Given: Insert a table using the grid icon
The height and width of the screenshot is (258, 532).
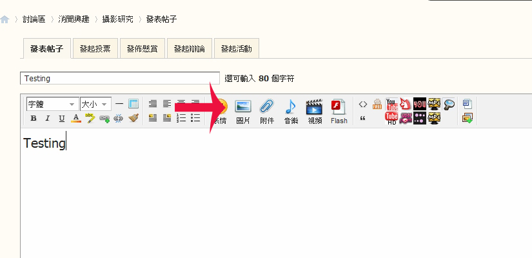Looking at the screenshot, I should pyautogui.click(x=133, y=104).
